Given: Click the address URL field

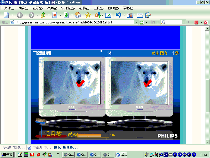Looking at the screenshot, I should tap(75, 22).
